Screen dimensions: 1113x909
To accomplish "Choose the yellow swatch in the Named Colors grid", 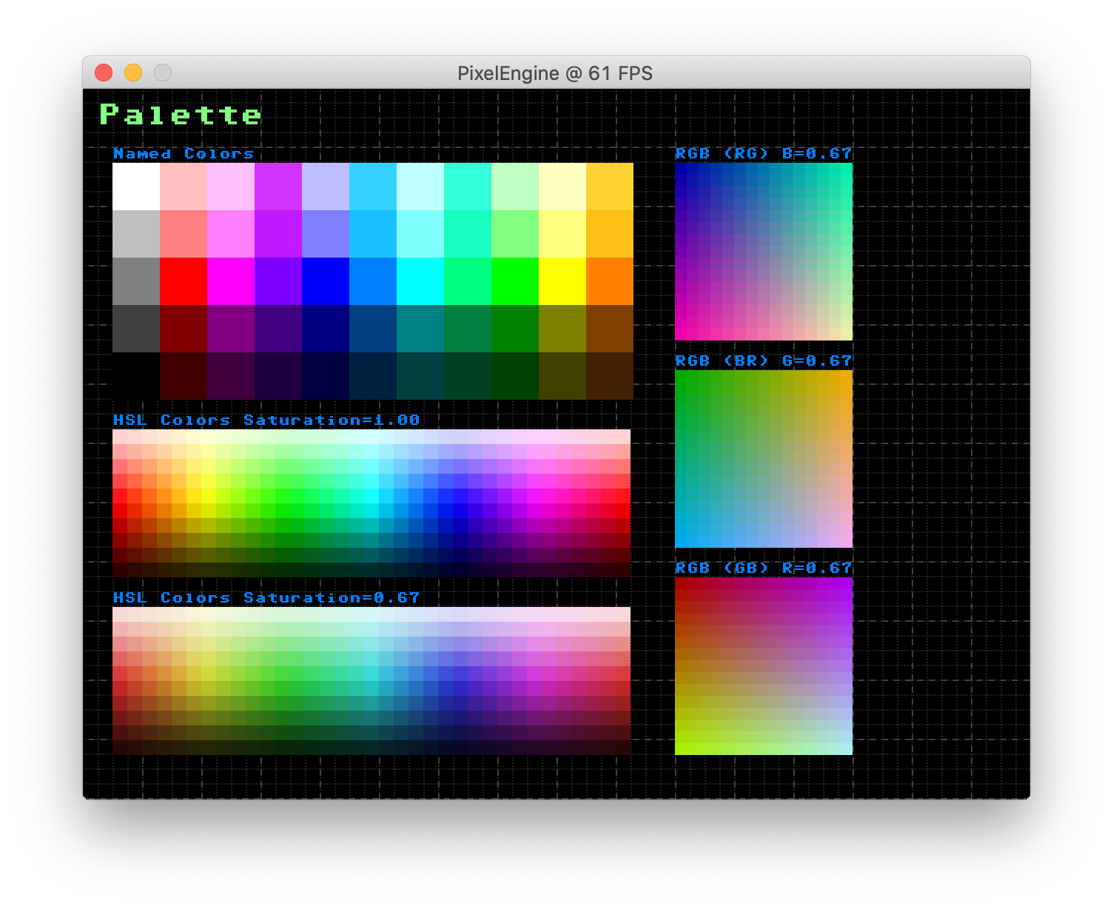I will pos(562,281).
